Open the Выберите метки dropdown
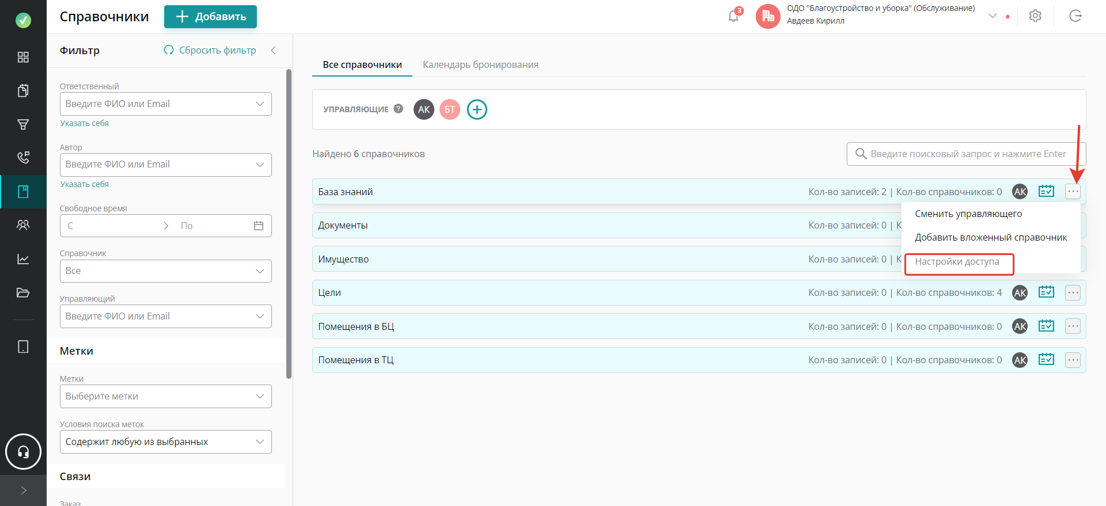This screenshot has width=1106, height=506. 166,396
